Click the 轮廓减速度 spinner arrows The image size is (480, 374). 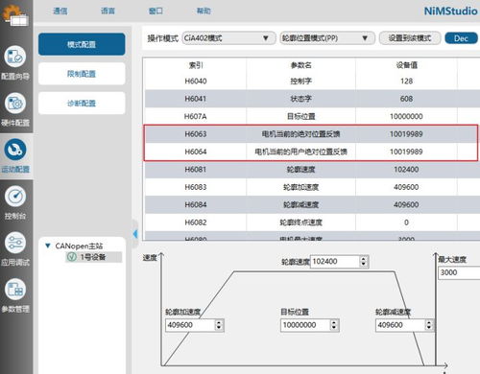(x=429, y=325)
